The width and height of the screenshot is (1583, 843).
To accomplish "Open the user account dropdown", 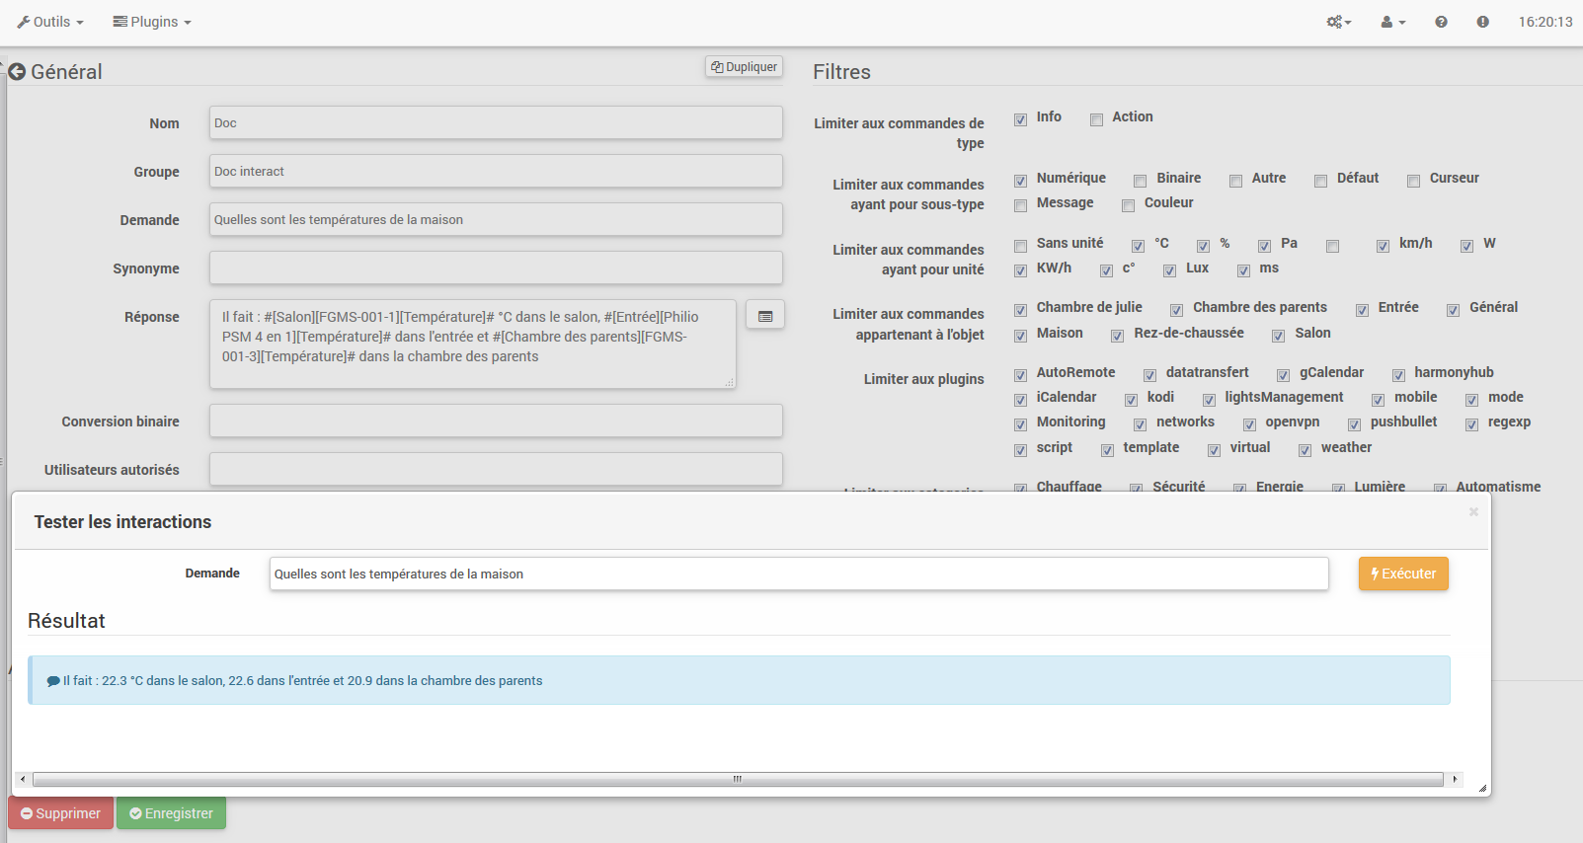I will [1392, 22].
